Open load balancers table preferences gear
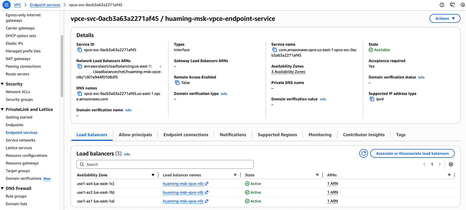The width and height of the screenshot is (466, 210). [x=451, y=164]
